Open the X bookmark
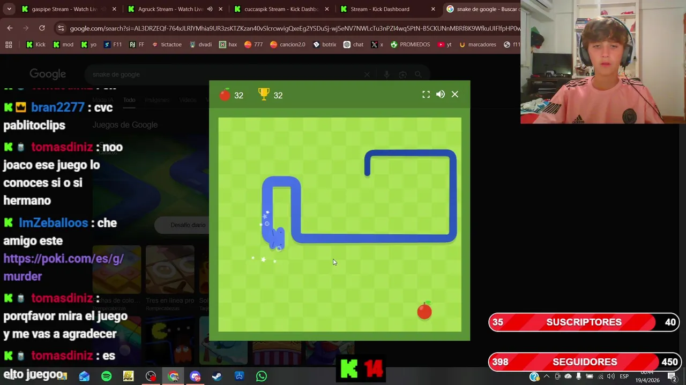Viewport: 686px width, 385px height. pyautogui.click(x=377, y=44)
